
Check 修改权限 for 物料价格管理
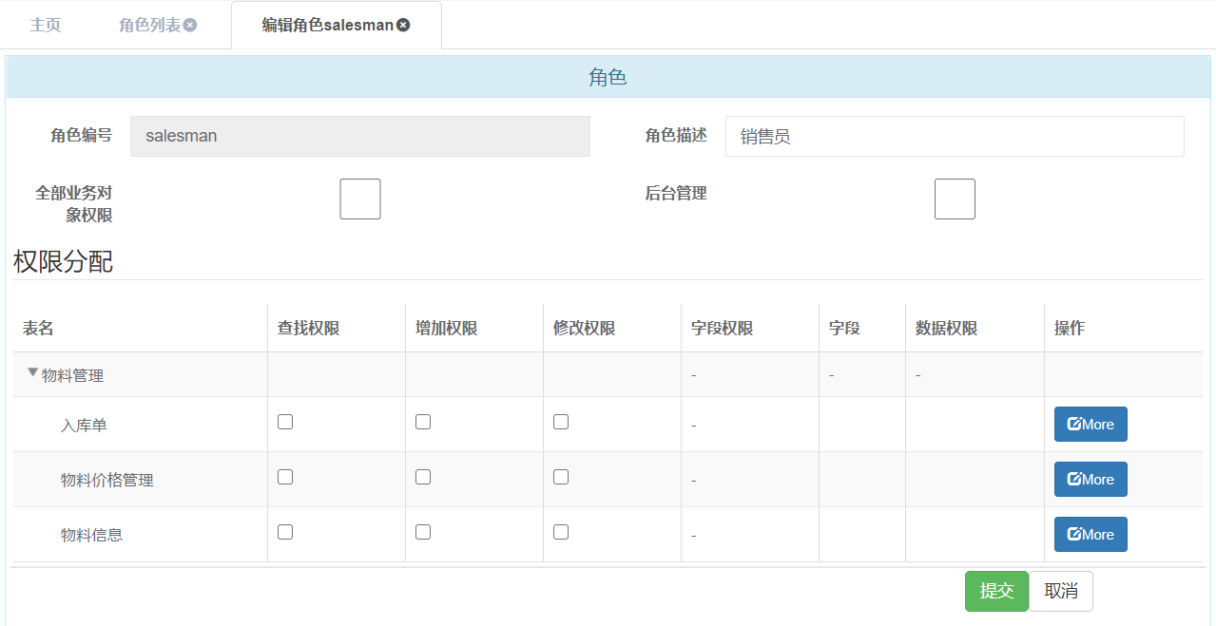pyautogui.click(x=561, y=477)
